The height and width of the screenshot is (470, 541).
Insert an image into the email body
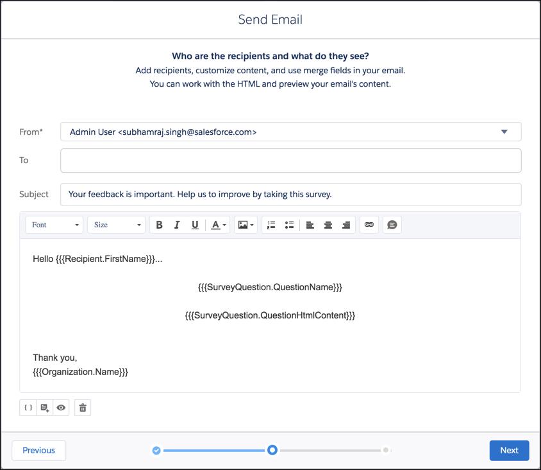point(244,225)
